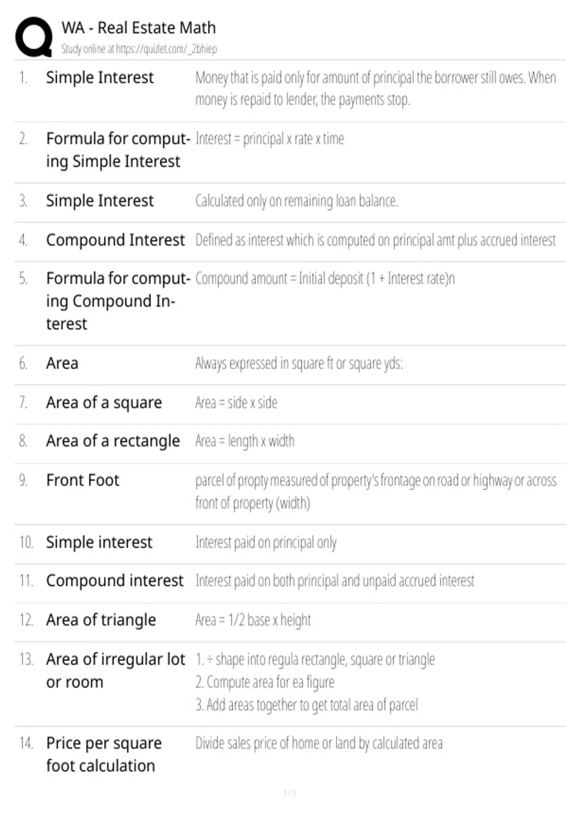This screenshot has height=820, width=579.
Task: Click the 'Area = 1/2 base x height' definition
Action: pos(253,620)
